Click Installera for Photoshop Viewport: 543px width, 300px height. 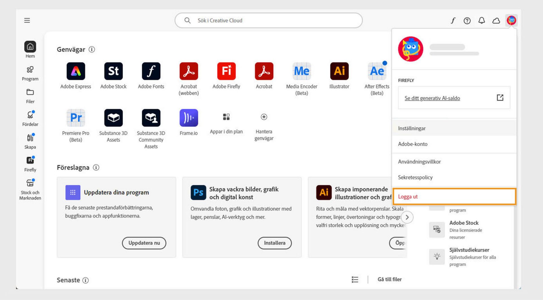point(274,243)
